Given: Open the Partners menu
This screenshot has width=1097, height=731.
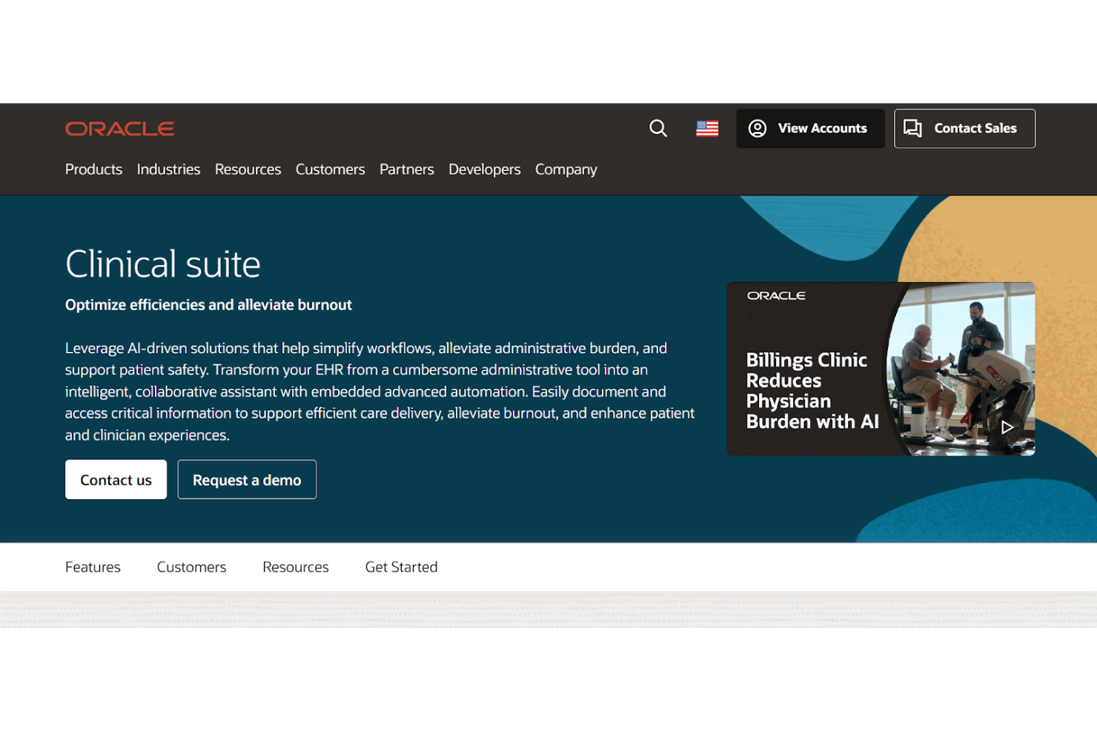Looking at the screenshot, I should (406, 170).
